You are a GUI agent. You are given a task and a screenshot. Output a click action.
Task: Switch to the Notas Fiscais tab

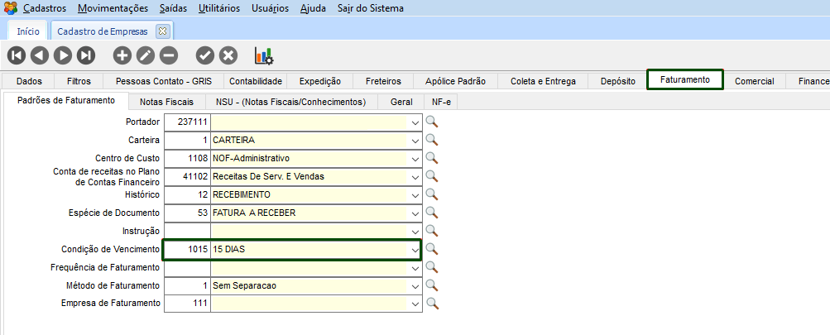click(166, 102)
